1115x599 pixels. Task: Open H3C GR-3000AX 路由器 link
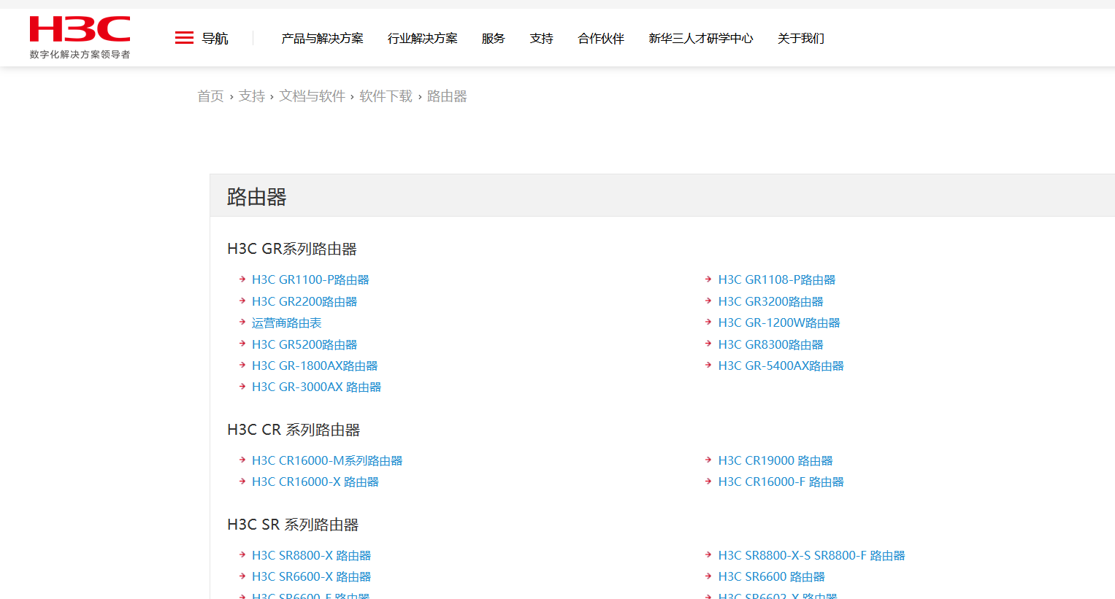pos(316,387)
